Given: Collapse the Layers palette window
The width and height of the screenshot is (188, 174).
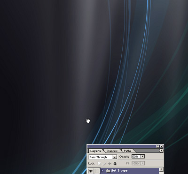Looking at the screenshot, I should 158,146.
